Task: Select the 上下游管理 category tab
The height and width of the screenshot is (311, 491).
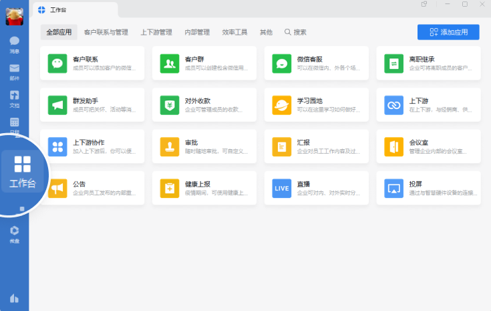Action: point(156,32)
